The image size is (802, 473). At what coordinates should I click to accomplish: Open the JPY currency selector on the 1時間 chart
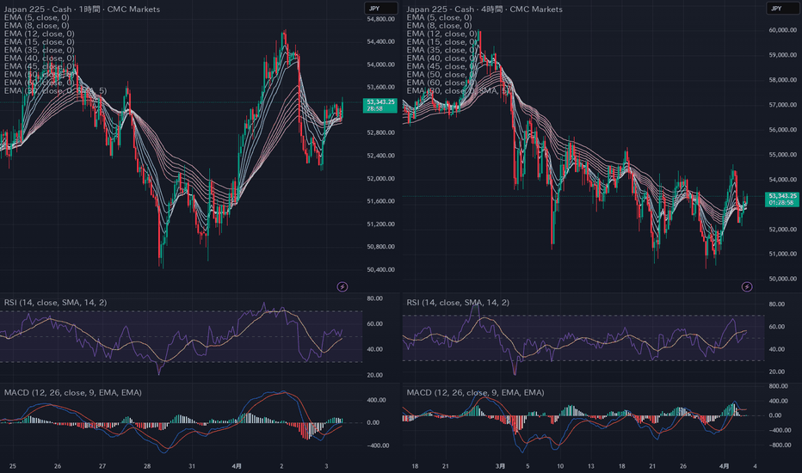[374, 9]
